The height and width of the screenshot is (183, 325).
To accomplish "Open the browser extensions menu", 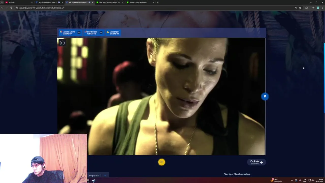I will coord(306,8).
